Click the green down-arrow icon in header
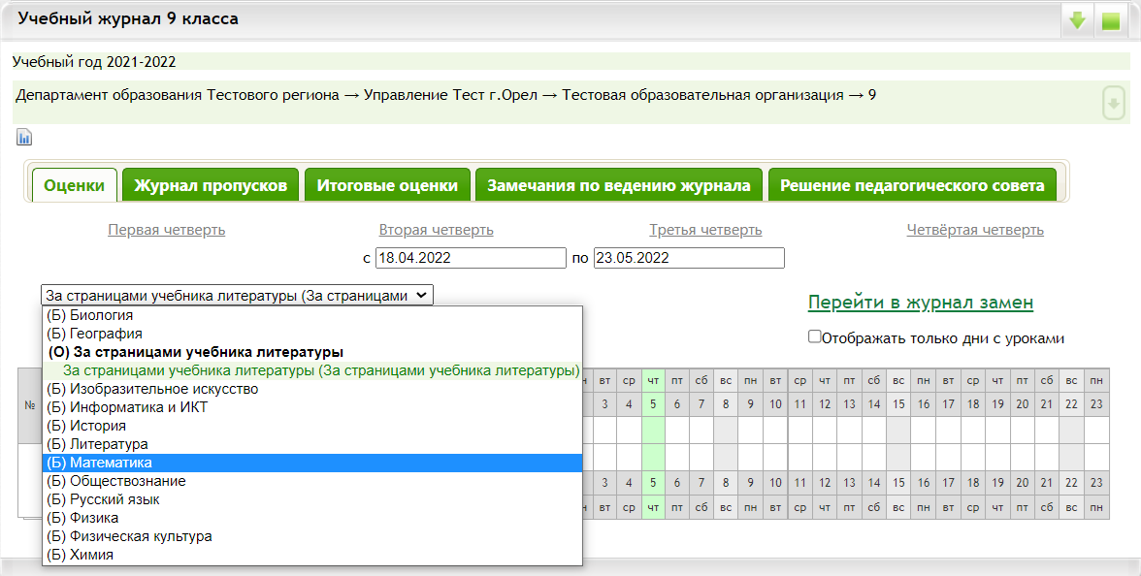The image size is (1141, 576). tap(1077, 20)
